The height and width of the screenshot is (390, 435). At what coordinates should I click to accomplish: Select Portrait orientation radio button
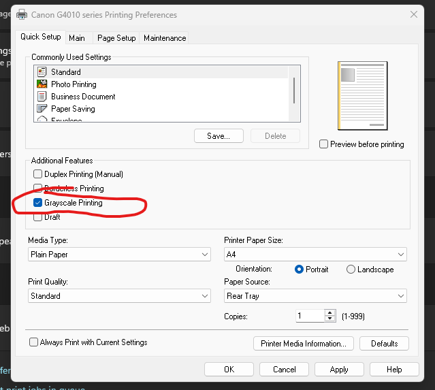pyautogui.click(x=299, y=269)
